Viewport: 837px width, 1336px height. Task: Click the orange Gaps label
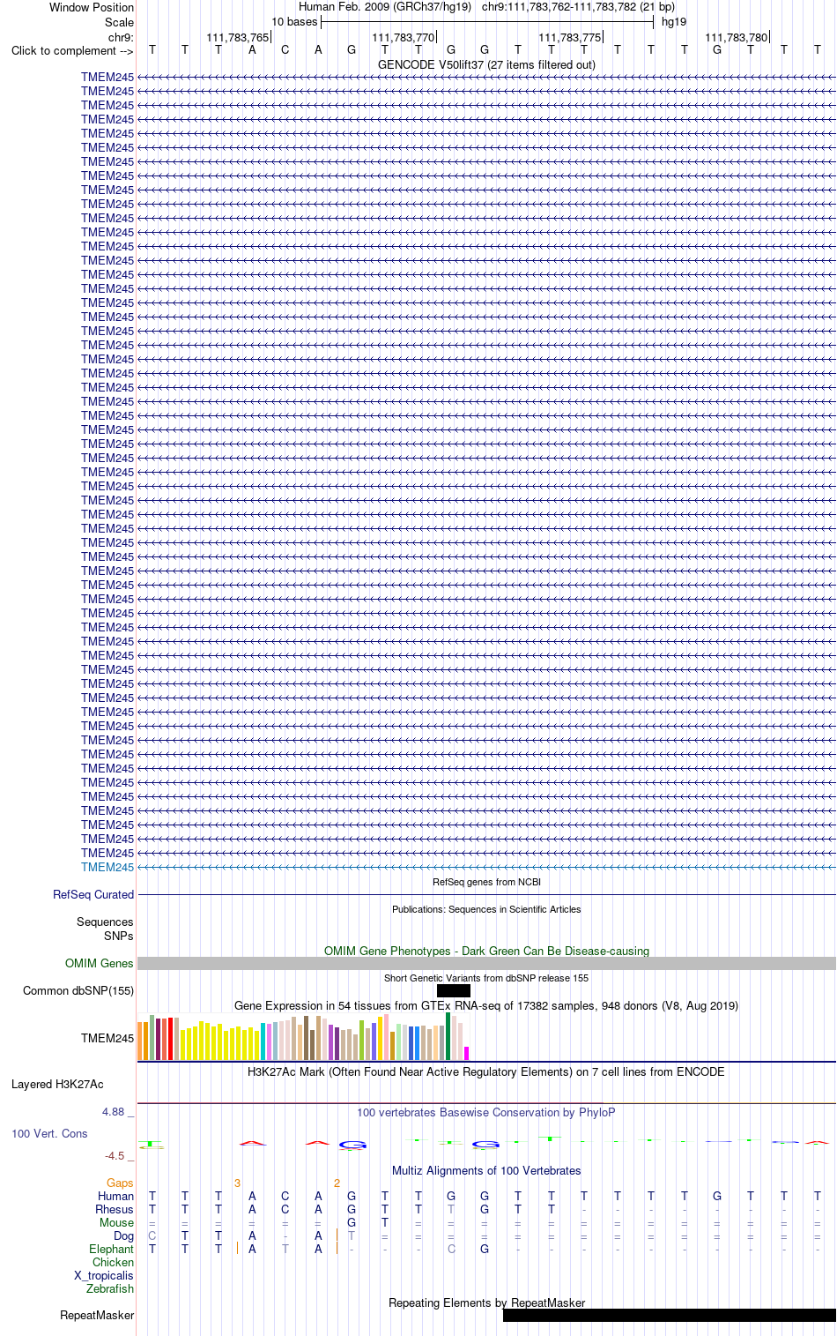pos(120,1183)
